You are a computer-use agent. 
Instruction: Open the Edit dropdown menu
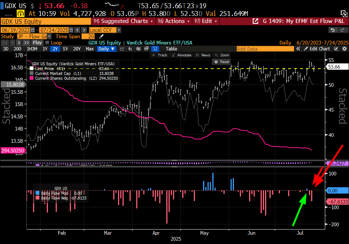tap(206, 22)
